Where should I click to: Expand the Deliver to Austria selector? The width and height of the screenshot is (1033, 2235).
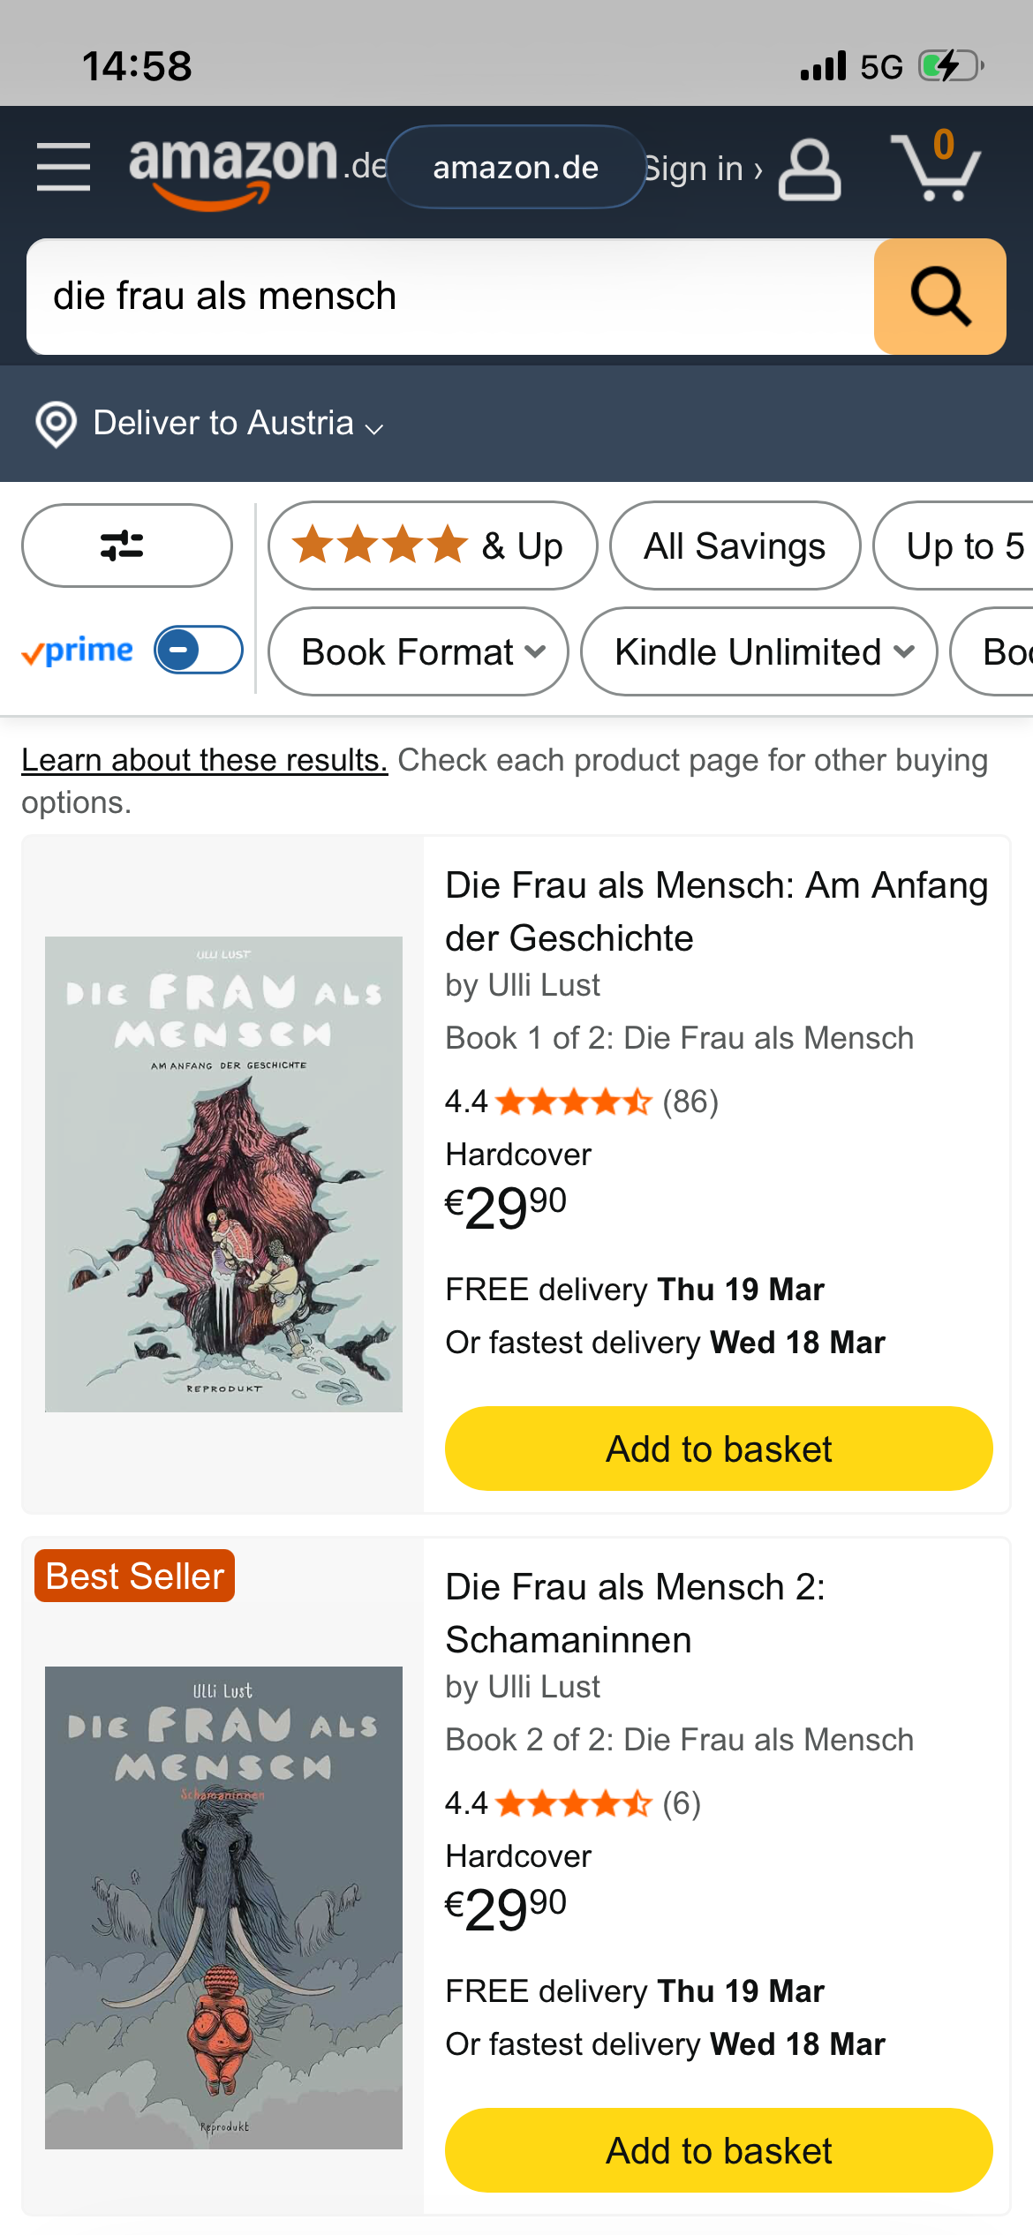click(238, 424)
